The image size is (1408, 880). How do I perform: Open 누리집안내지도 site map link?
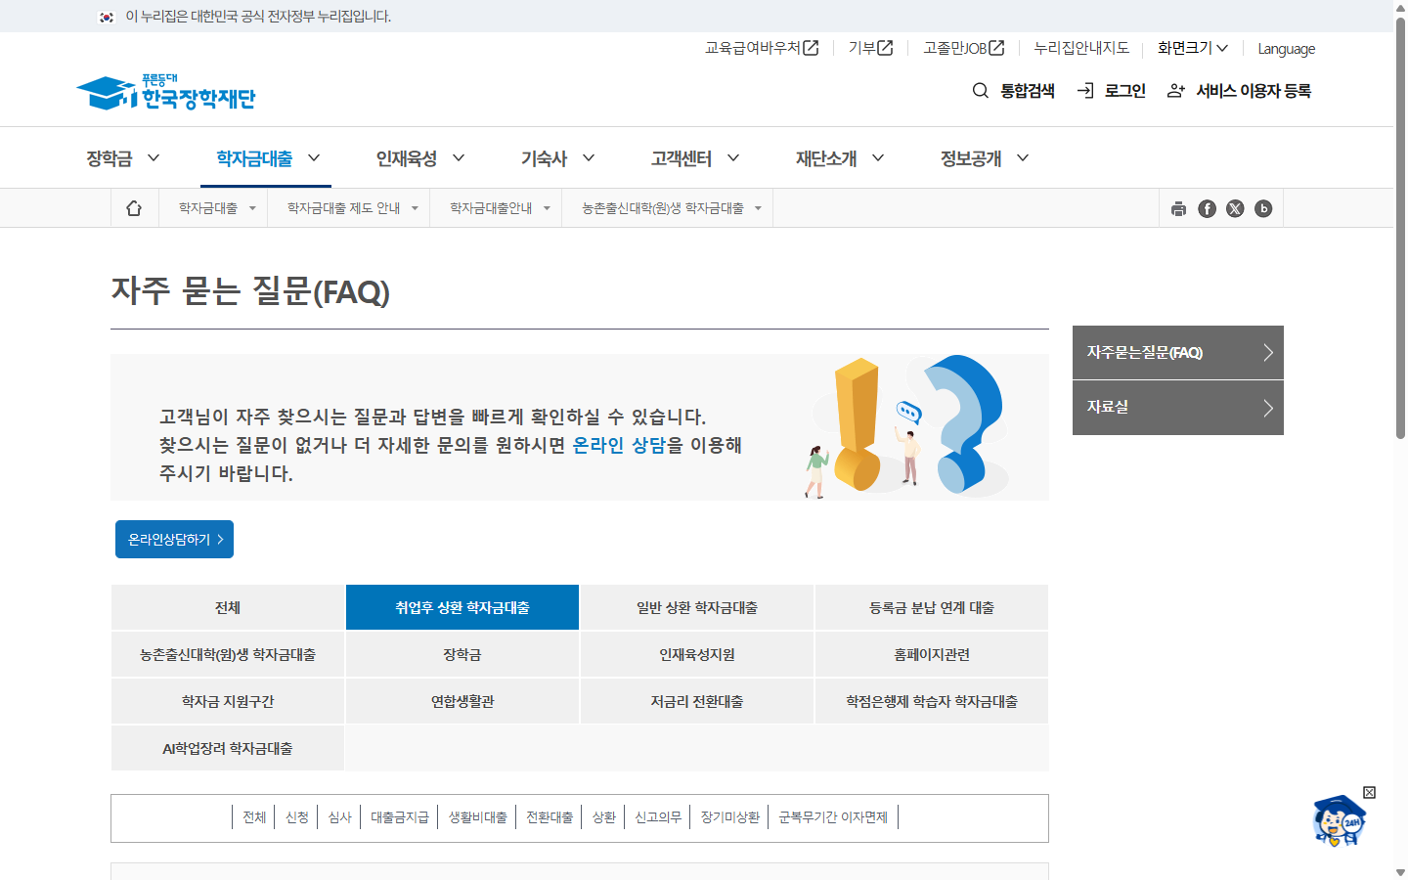[1081, 48]
